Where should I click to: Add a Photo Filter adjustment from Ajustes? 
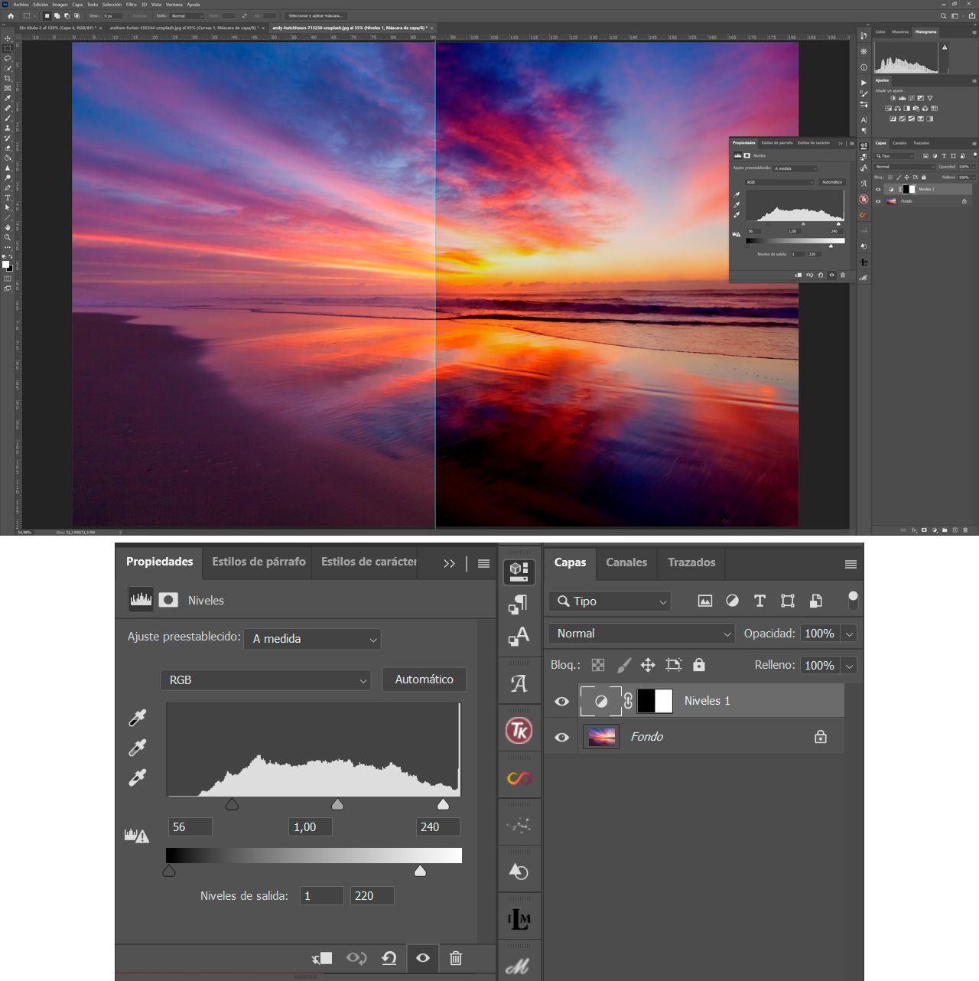coord(916,109)
